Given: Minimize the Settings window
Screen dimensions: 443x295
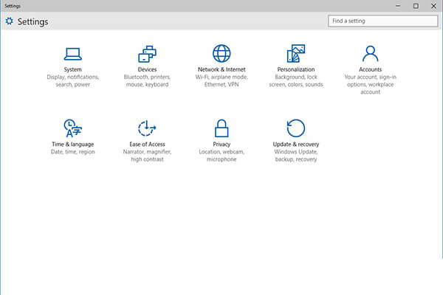Looking at the screenshot, I should pos(398,6).
